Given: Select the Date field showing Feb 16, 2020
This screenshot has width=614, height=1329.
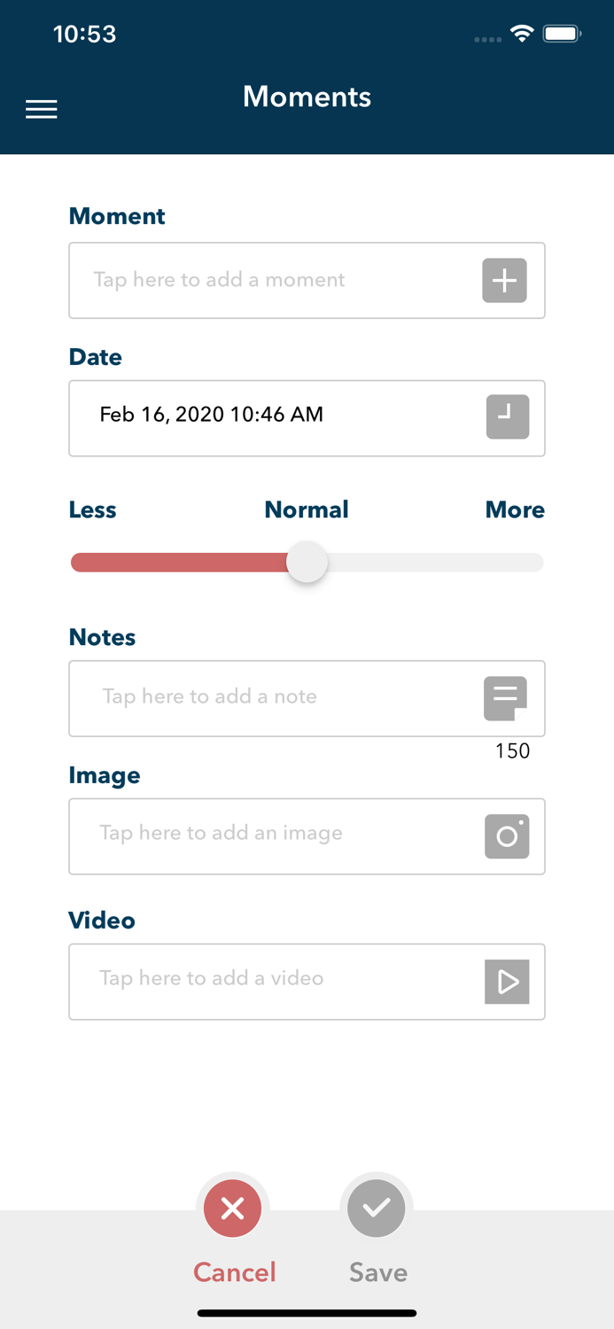Looking at the screenshot, I should tap(266, 417).
